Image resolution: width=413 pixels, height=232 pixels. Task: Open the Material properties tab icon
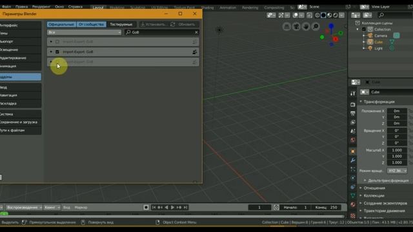[x=353, y=204]
